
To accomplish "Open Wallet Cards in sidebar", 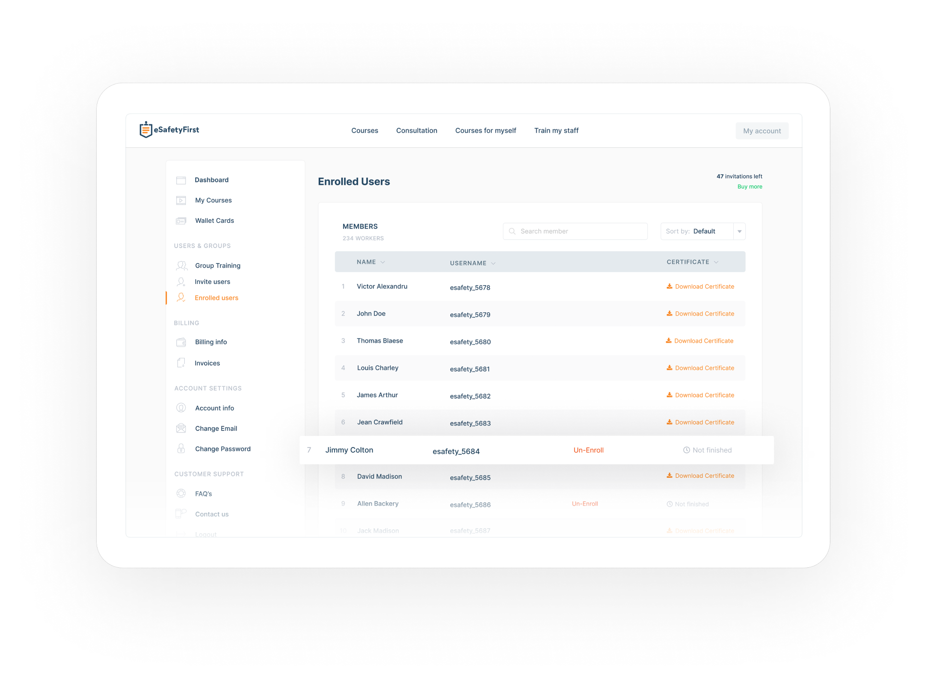I will pyautogui.click(x=214, y=221).
